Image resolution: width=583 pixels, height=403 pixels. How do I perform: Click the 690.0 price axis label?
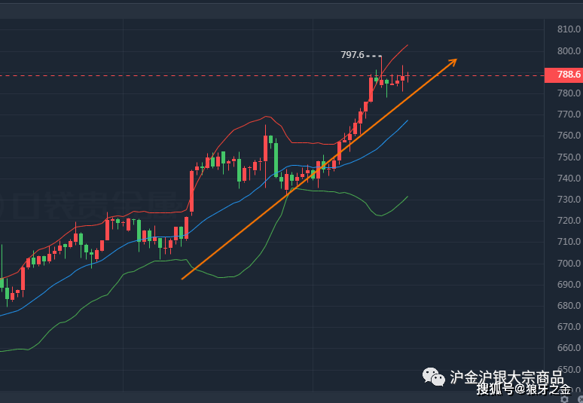click(569, 285)
